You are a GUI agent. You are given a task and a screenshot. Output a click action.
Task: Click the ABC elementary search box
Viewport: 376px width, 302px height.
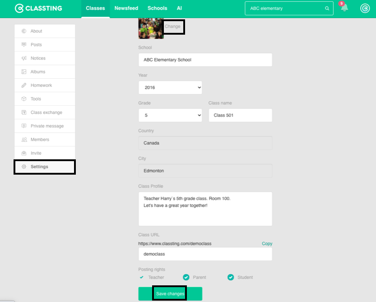(289, 9)
